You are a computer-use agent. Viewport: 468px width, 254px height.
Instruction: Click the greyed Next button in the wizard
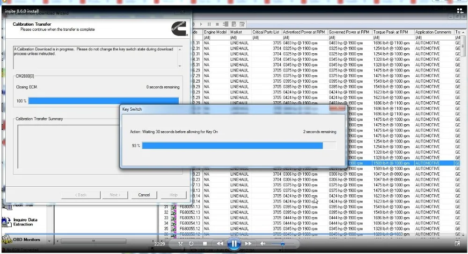click(115, 195)
